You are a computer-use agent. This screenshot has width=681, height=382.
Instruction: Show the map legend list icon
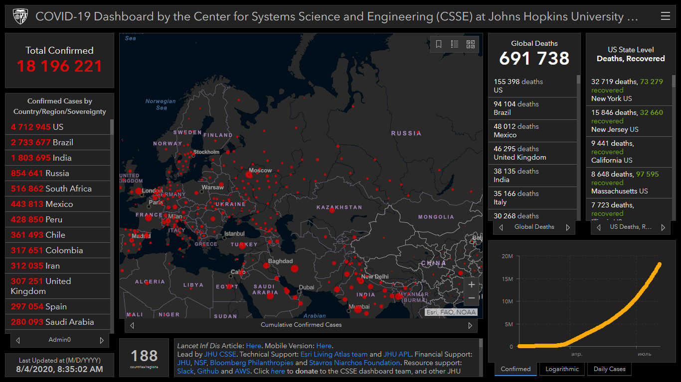[x=455, y=44]
